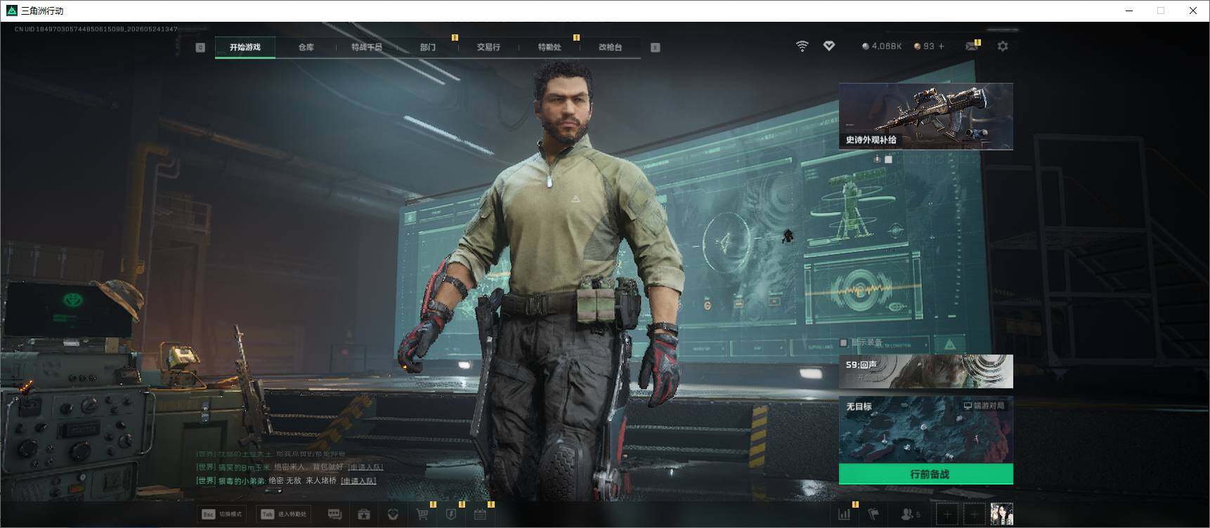Click the E key icon right of tabs
The image size is (1210, 528).
(656, 47)
